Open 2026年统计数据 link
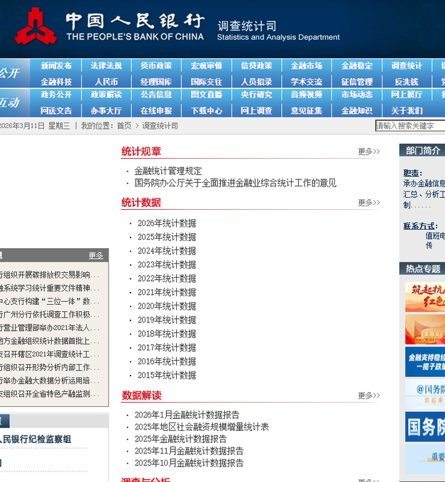This screenshot has width=445, height=482. [167, 223]
